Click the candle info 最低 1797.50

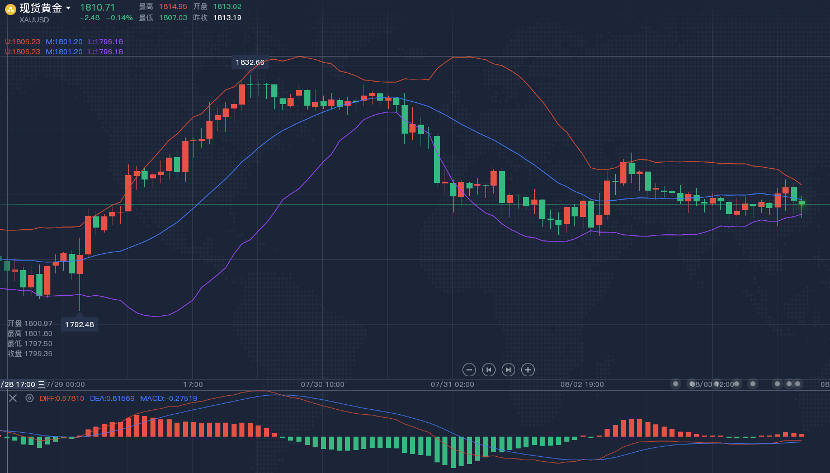pos(30,344)
